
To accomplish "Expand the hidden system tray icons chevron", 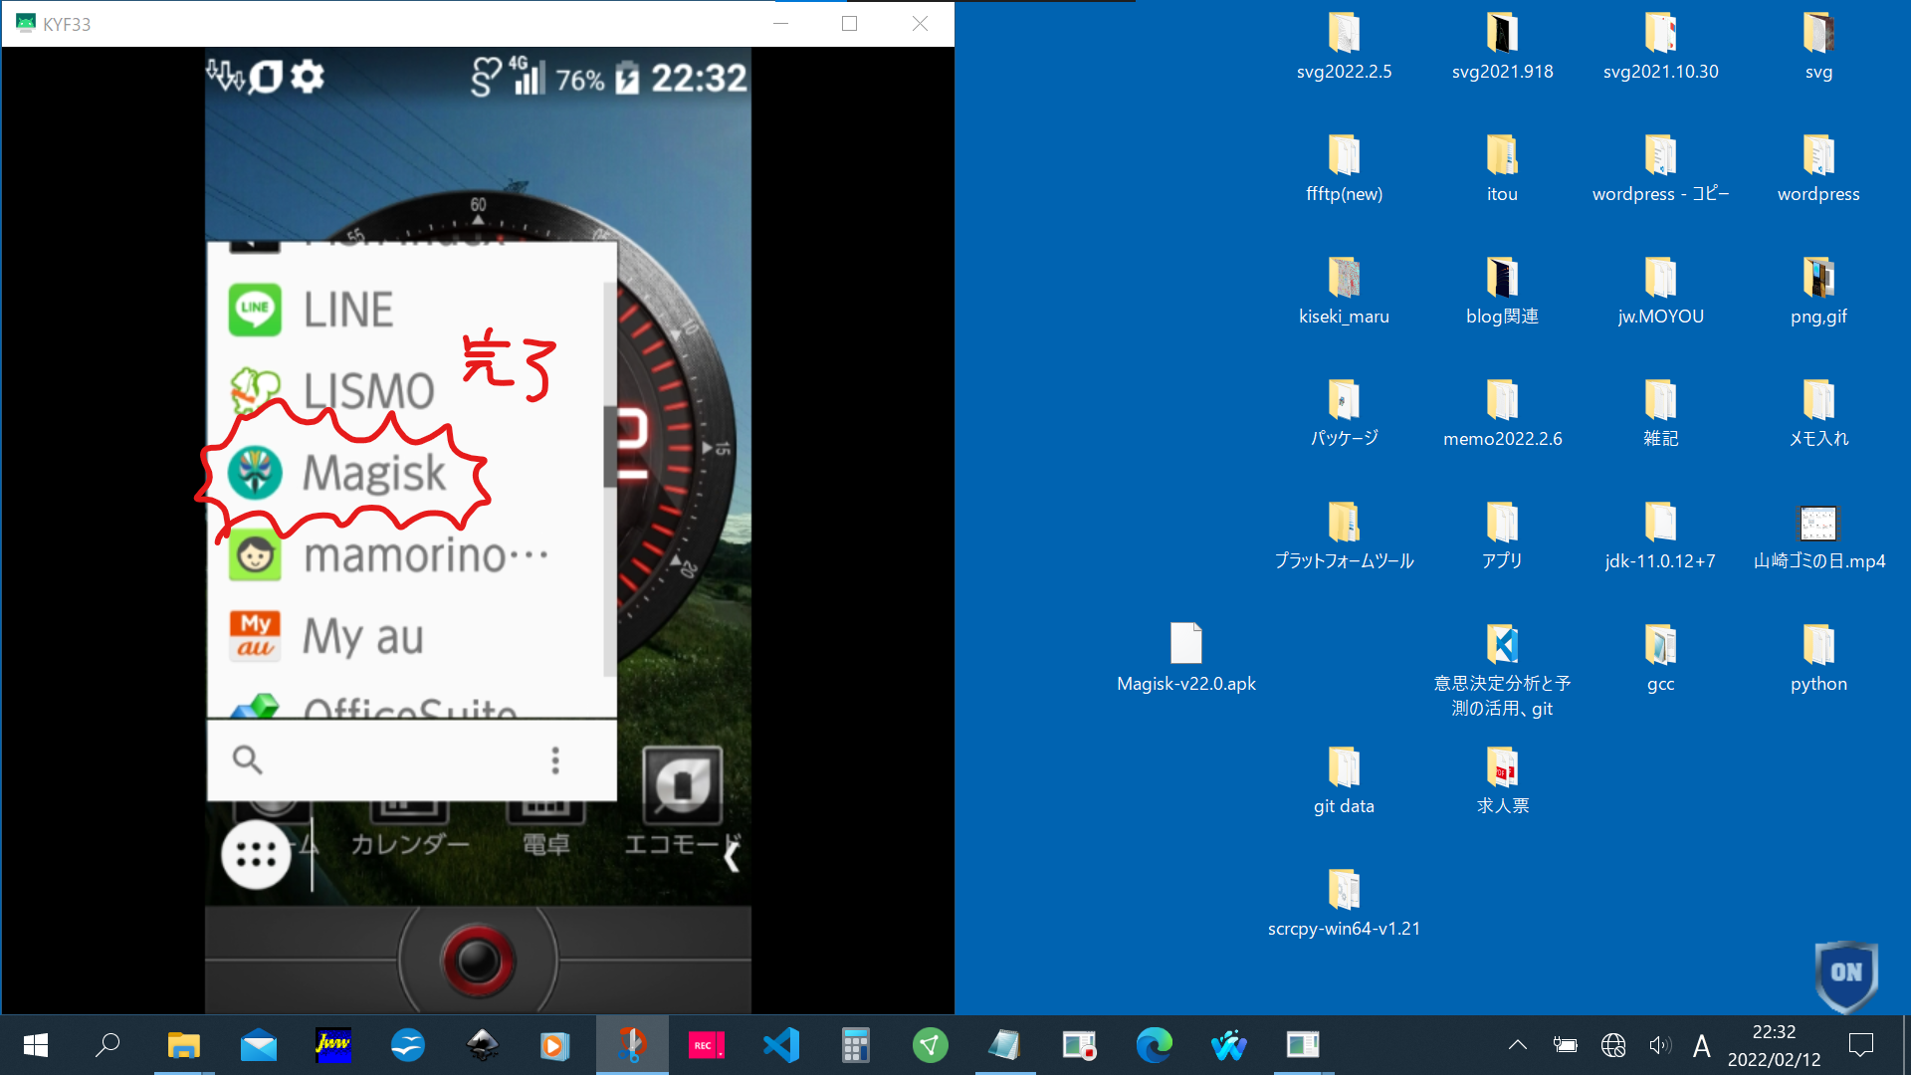I will point(1517,1045).
